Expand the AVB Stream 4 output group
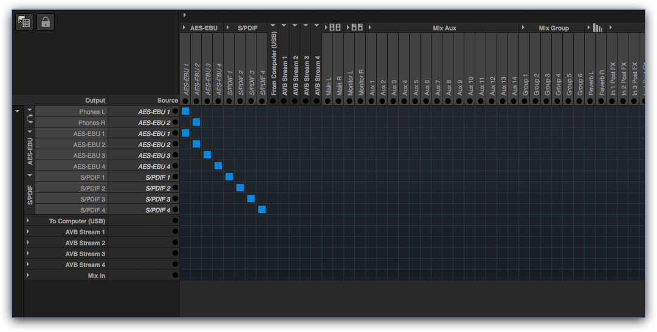Viewport: 657px width, 332px height. pos(28,265)
